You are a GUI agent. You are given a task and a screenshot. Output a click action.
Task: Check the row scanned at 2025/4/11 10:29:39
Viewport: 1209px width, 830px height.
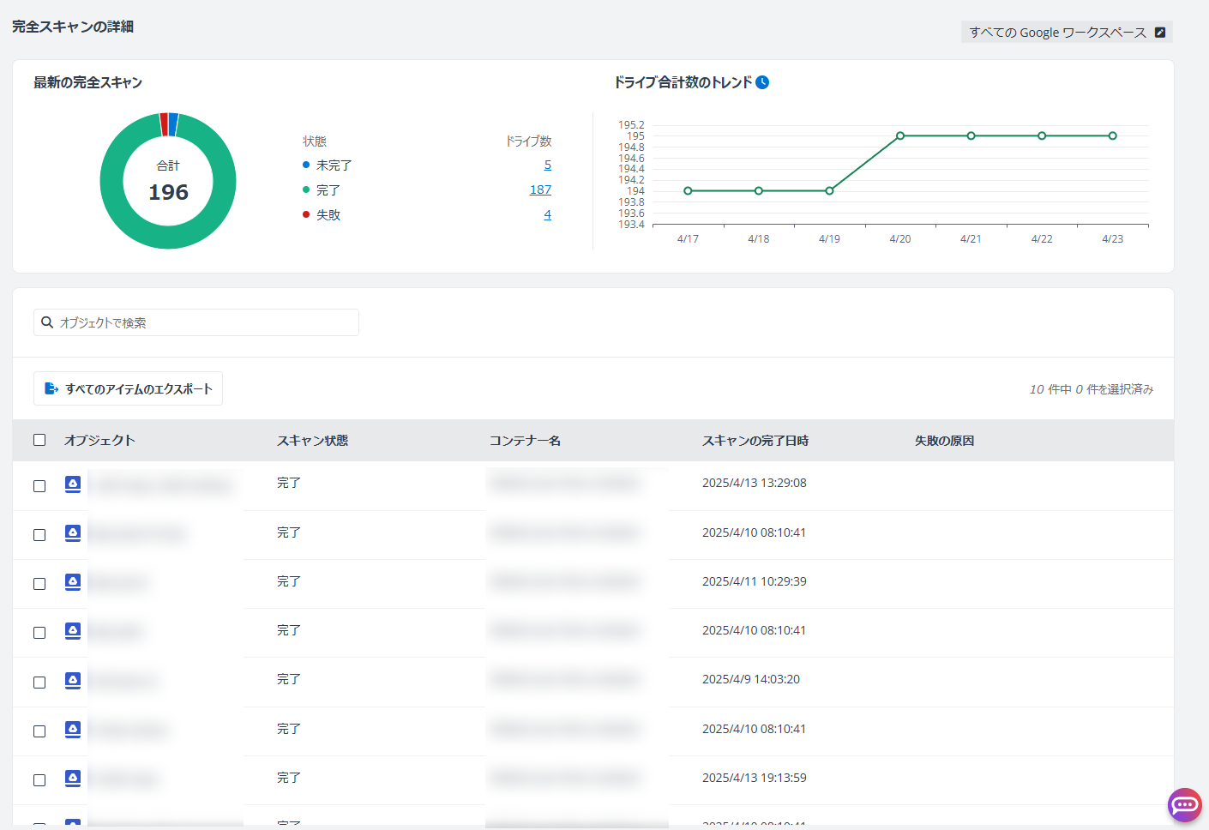coord(39,584)
